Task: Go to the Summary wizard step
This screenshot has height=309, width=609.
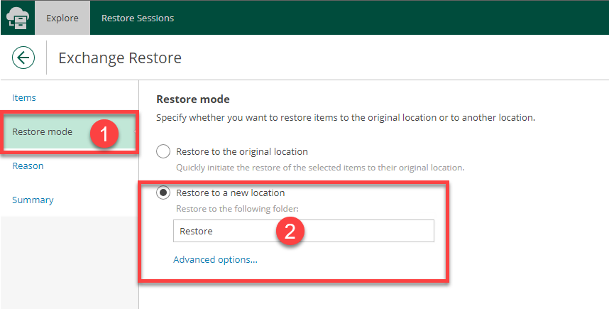Action: 33,200
